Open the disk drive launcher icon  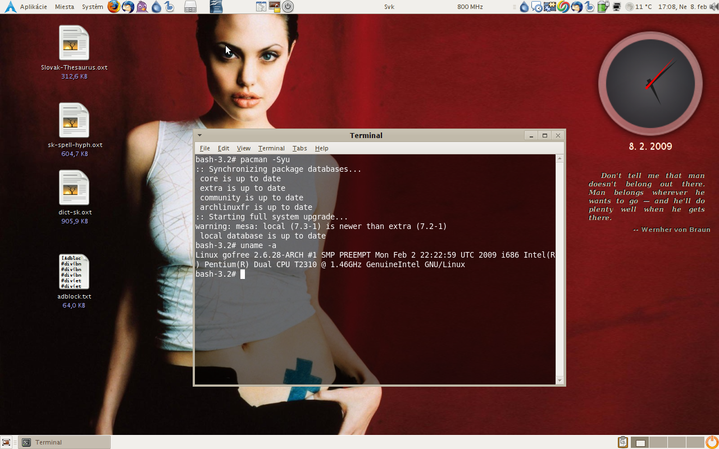(190, 7)
